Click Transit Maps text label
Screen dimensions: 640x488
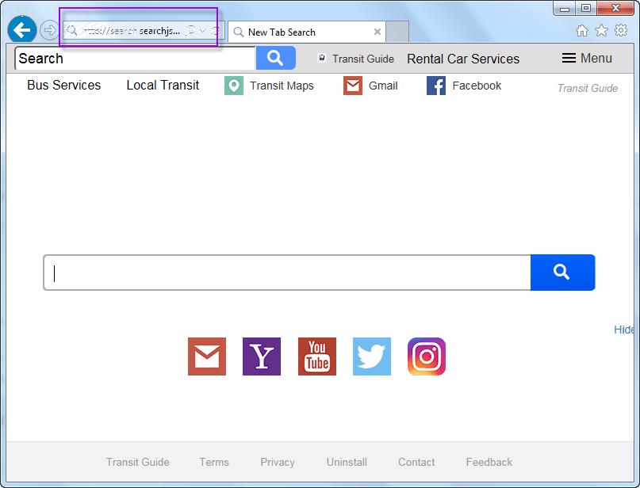pyautogui.click(x=282, y=86)
